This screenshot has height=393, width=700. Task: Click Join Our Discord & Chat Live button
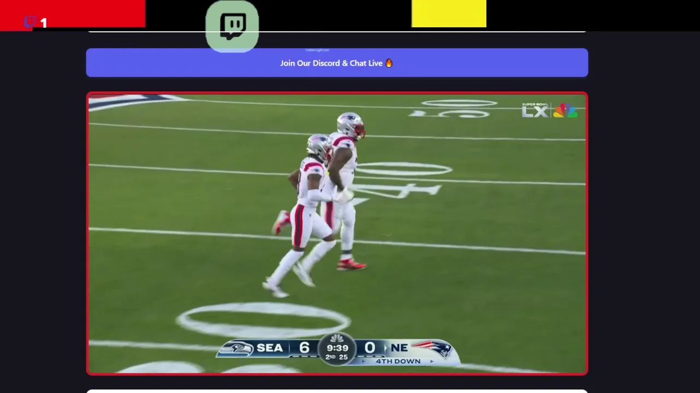tap(337, 63)
